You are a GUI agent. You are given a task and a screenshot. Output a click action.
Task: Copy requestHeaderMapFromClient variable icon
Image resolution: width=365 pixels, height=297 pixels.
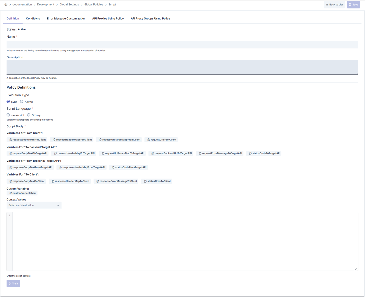point(54,140)
